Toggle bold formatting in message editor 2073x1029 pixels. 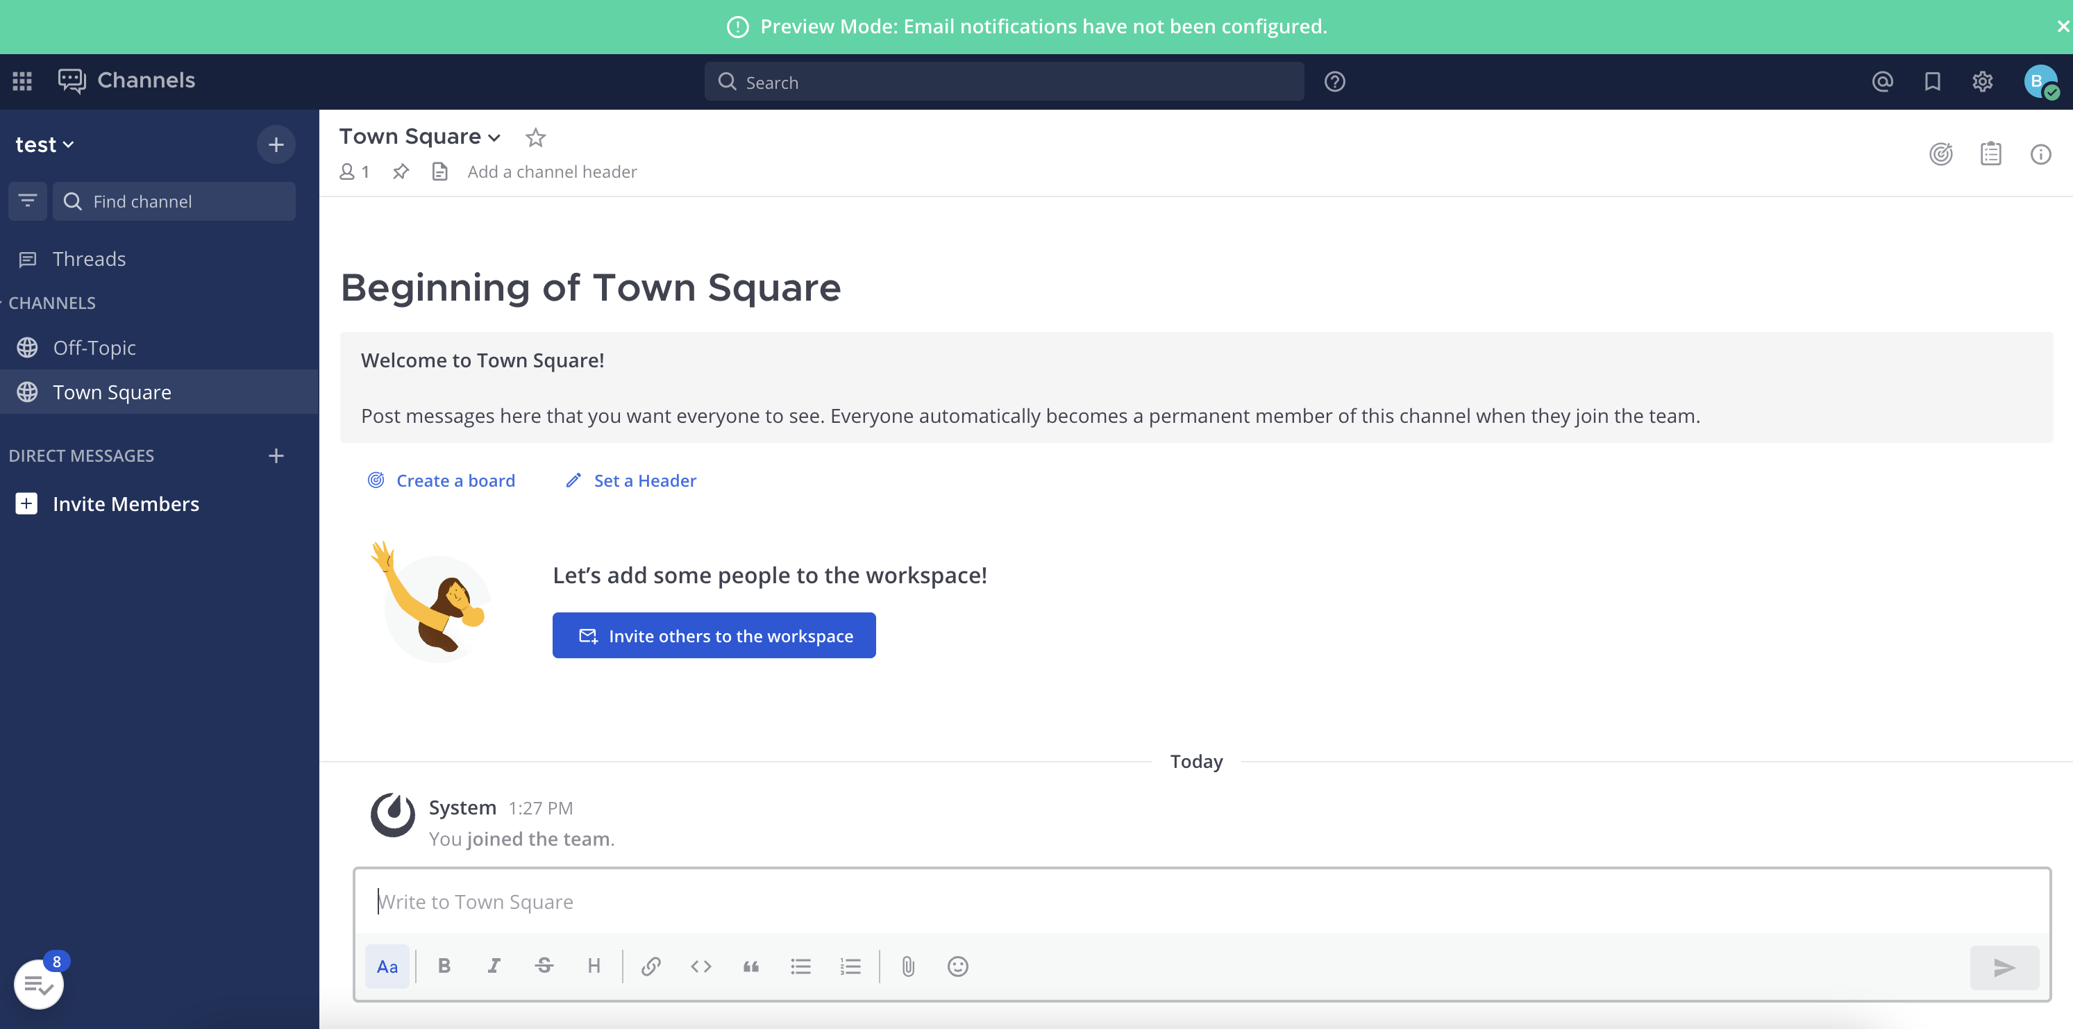coord(444,967)
